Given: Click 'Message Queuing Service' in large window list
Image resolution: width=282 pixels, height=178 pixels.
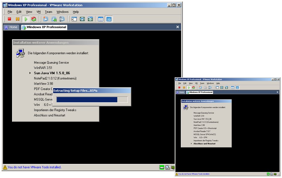Looking at the screenshot, I should (51, 63).
